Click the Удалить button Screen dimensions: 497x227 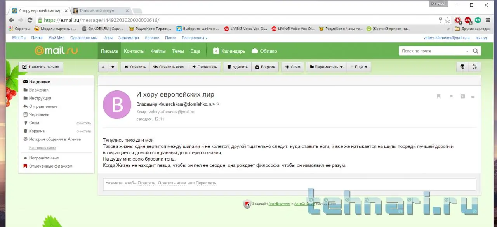pos(237,67)
